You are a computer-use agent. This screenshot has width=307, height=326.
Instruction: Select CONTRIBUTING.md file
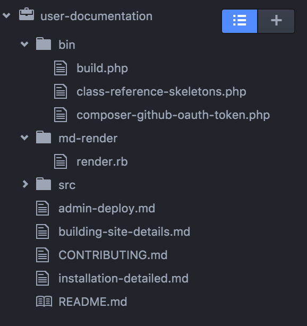(113, 255)
